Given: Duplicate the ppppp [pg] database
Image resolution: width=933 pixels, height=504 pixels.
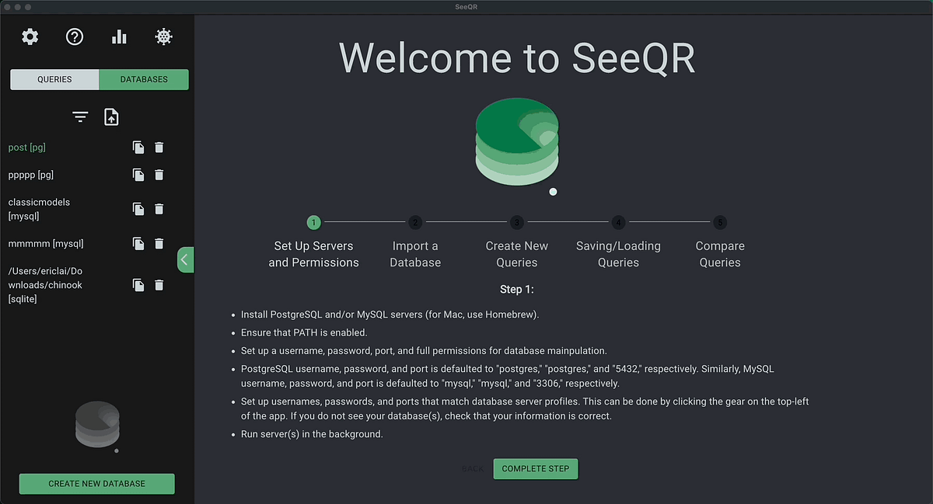Looking at the screenshot, I should point(138,175).
